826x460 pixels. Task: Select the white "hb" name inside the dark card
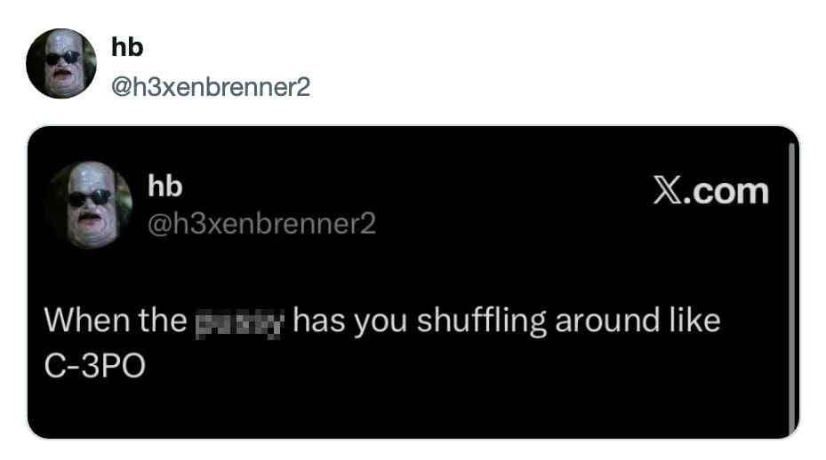[164, 186]
